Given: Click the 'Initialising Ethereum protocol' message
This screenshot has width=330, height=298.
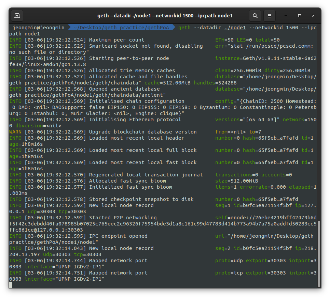Looking at the screenshot, I should pos(135,120).
